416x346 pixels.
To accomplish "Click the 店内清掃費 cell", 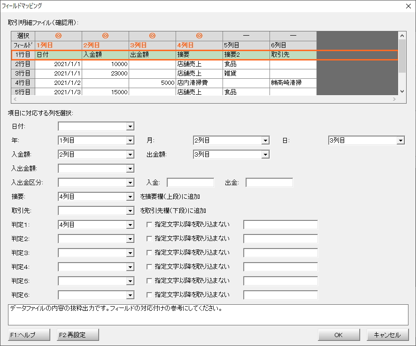I will [199, 83].
